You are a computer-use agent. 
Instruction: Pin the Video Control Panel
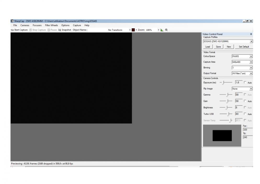click(x=251, y=34)
